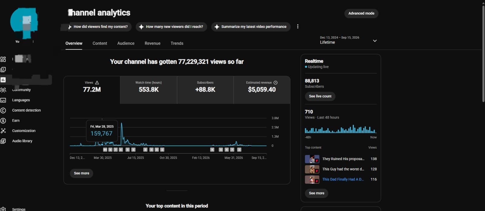Open 'This Dad Finally Had A D...' video link
485x211 pixels.
(x=343, y=179)
